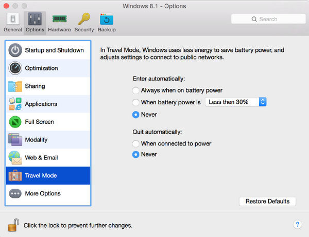Image resolution: width=309 pixels, height=237 pixels.
Task: Switch to the Options toolbar tab
Action: coord(35,22)
